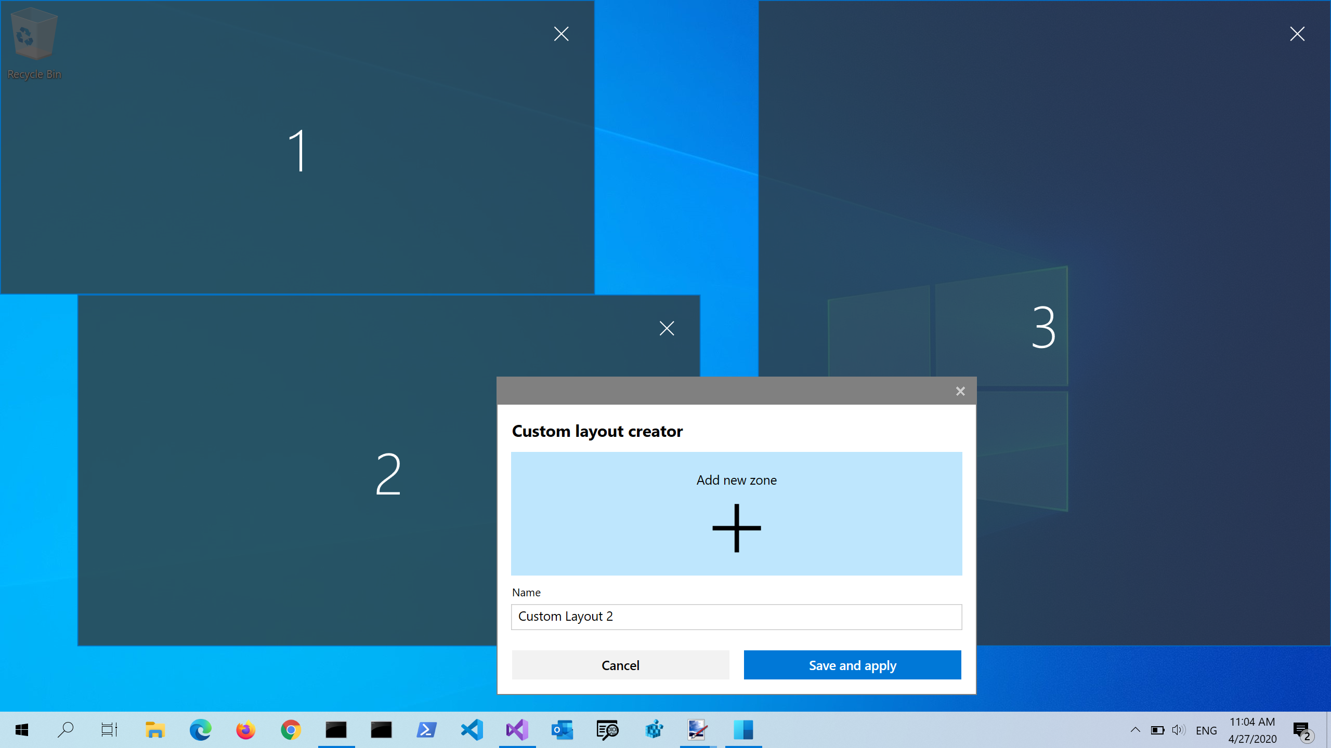Delete zone 2 using its X
Viewport: 1331px width, 748px height.
click(667, 328)
